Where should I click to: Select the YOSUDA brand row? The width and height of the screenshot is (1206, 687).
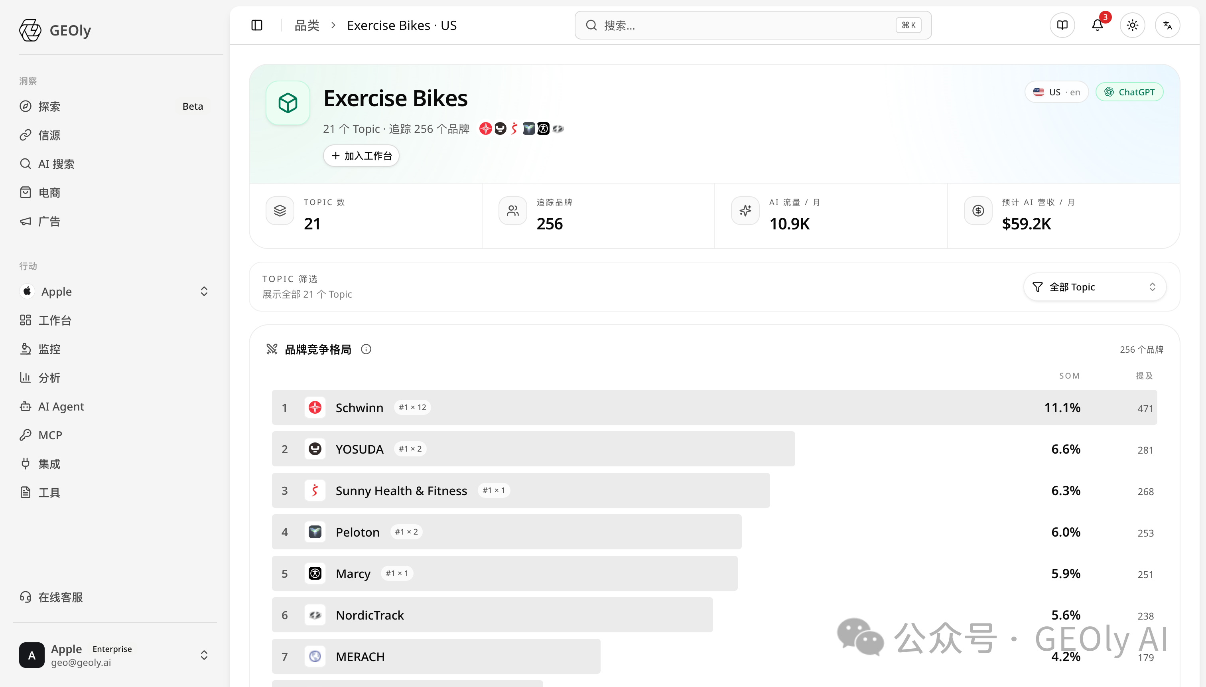[715, 449]
